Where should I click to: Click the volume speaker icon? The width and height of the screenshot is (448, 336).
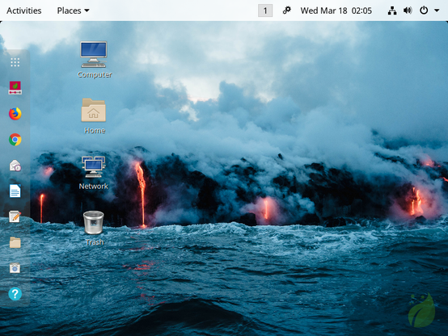(408, 10)
